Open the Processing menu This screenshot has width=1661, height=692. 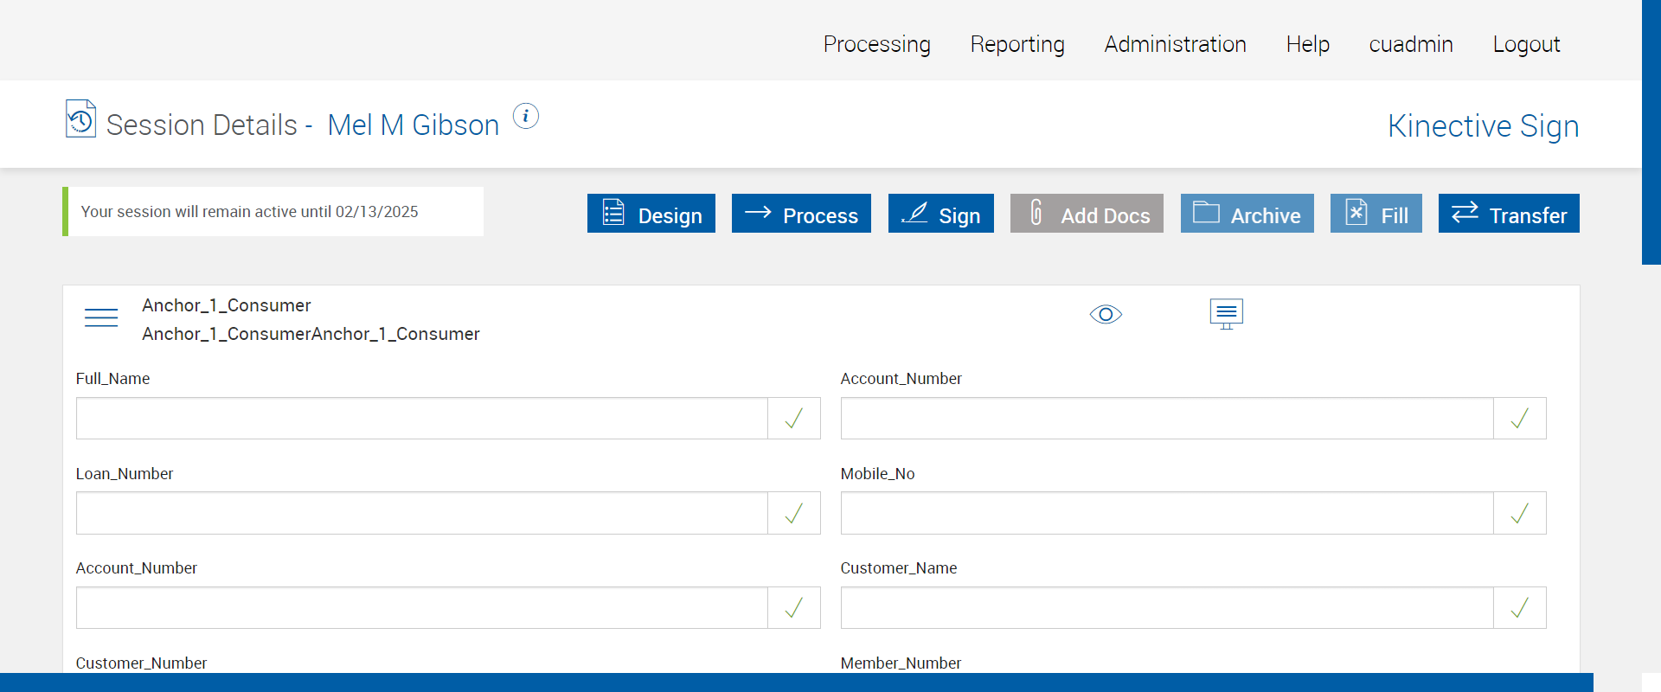[x=877, y=44]
